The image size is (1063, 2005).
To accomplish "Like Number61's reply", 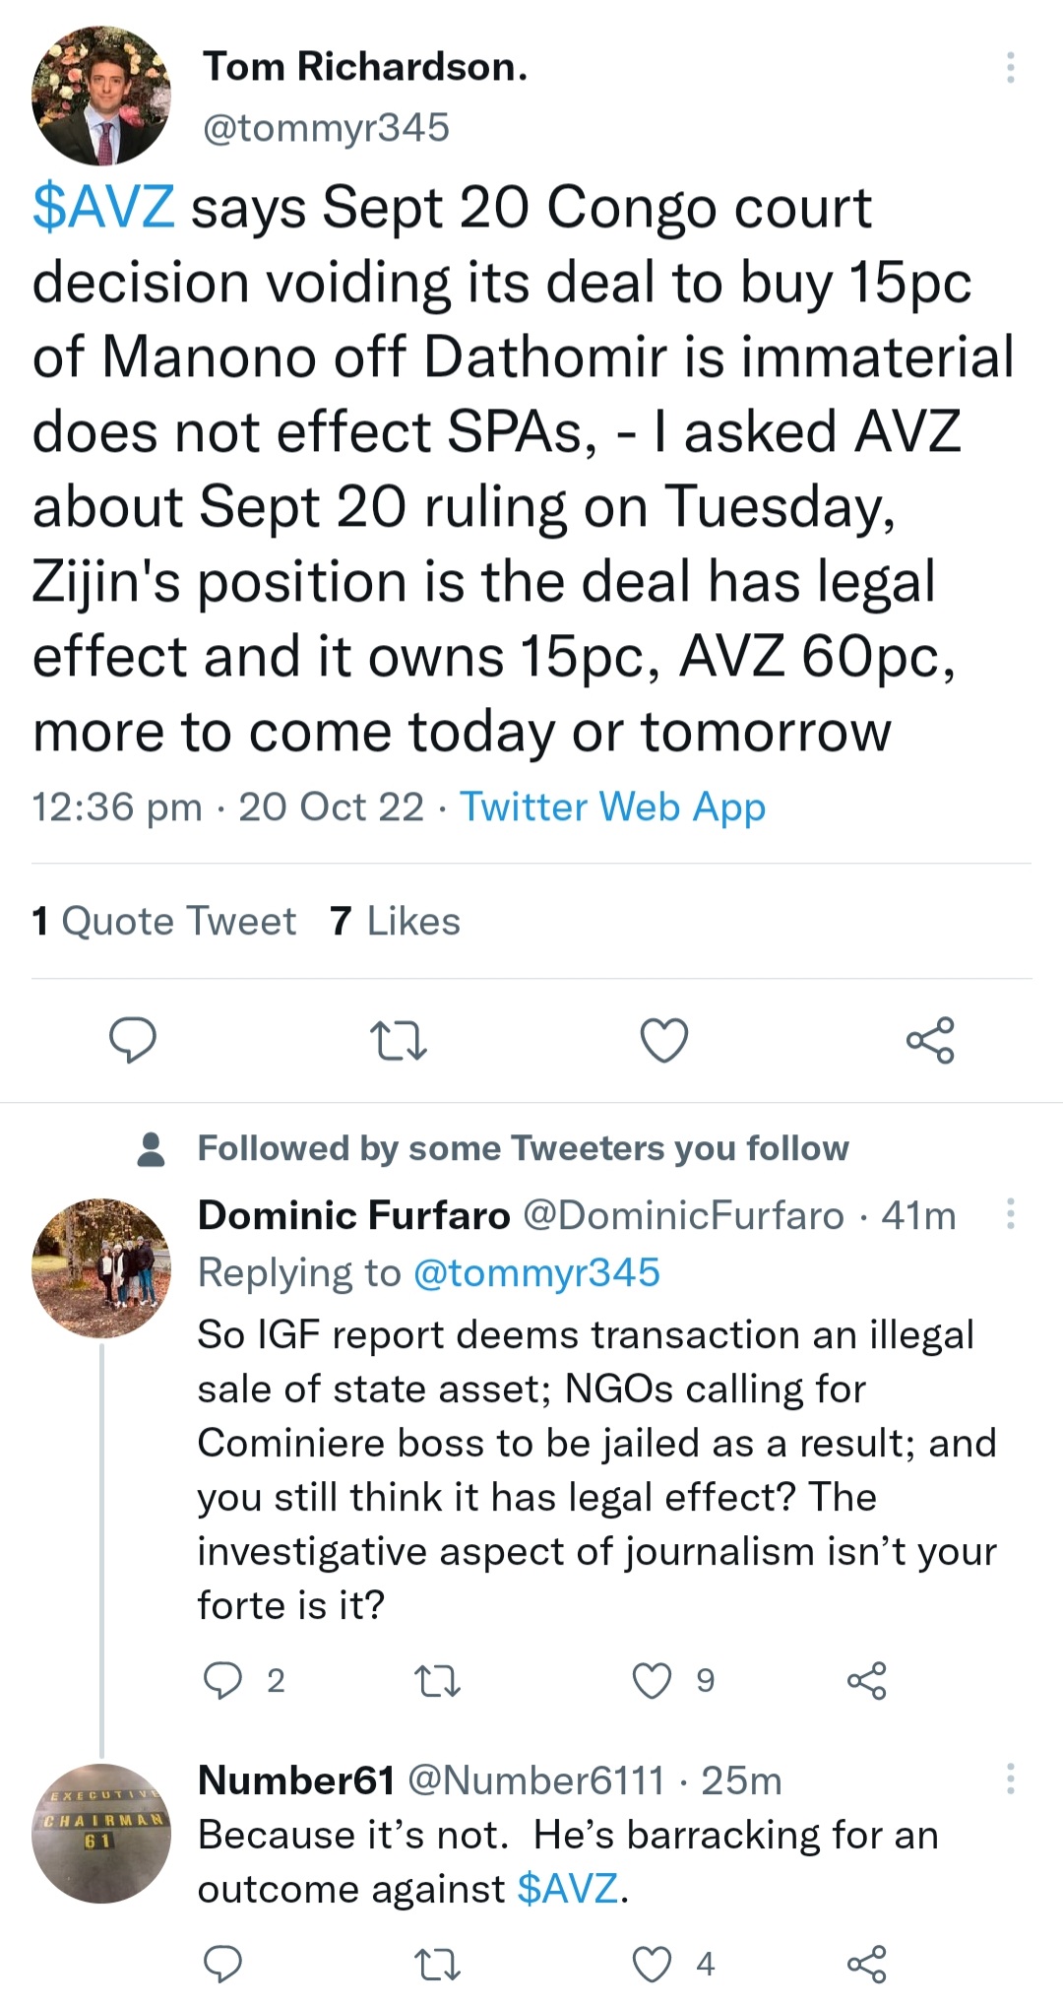I will (x=652, y=1964).
